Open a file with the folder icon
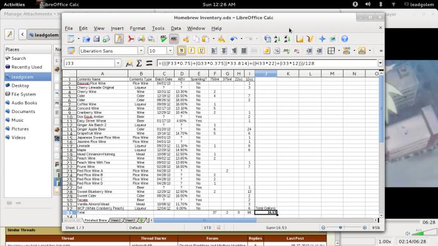The height and width of the screenshot is (246, 438). (86, 39)
